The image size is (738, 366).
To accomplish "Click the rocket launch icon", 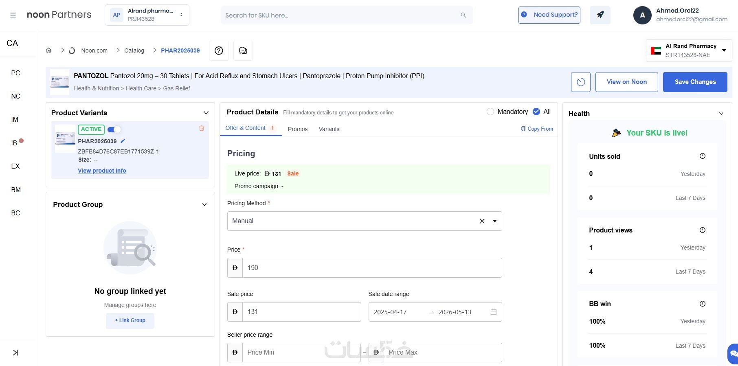I will (600, 15).
